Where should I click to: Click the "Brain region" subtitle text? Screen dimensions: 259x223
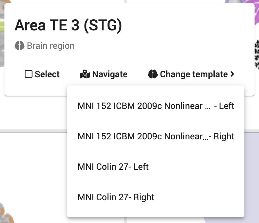click(x=51, y=46)
